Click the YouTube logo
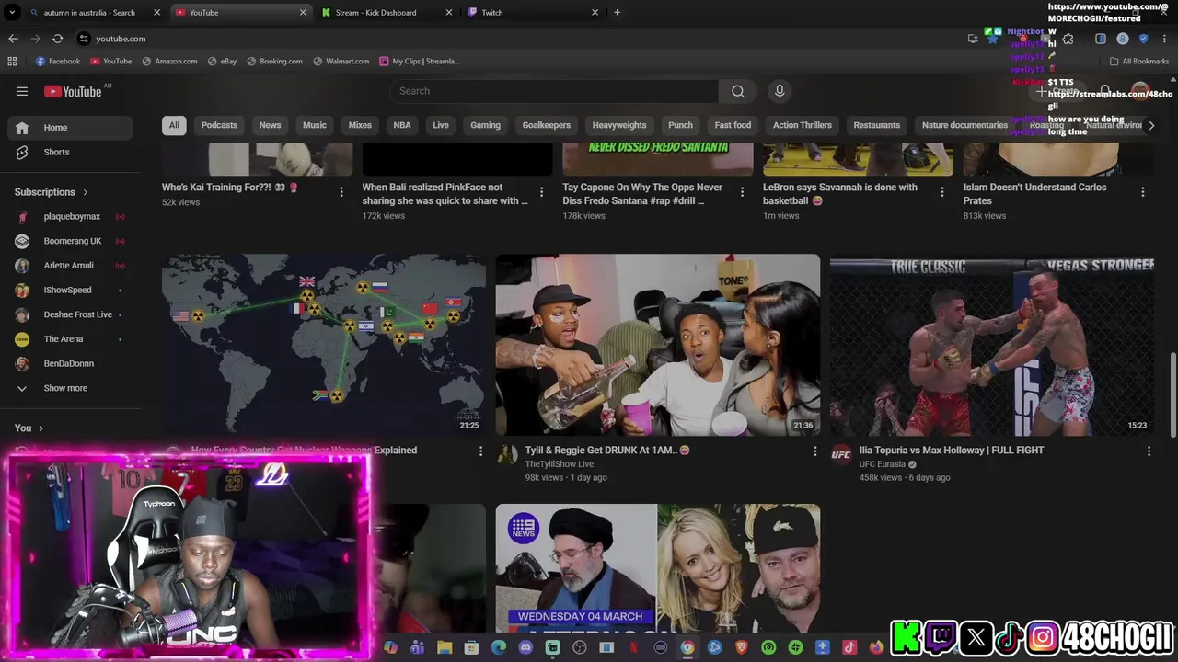This screenshot has width=1178, height=662. [73, 91]
